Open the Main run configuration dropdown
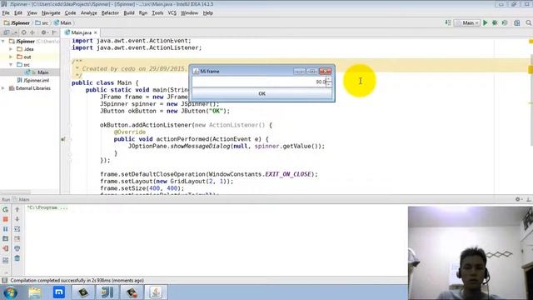Image resolution: width=533 pixels, height=300 pixels. [x=467, y=22]
